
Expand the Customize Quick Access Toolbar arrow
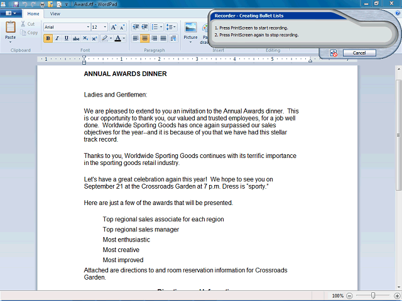67,4
